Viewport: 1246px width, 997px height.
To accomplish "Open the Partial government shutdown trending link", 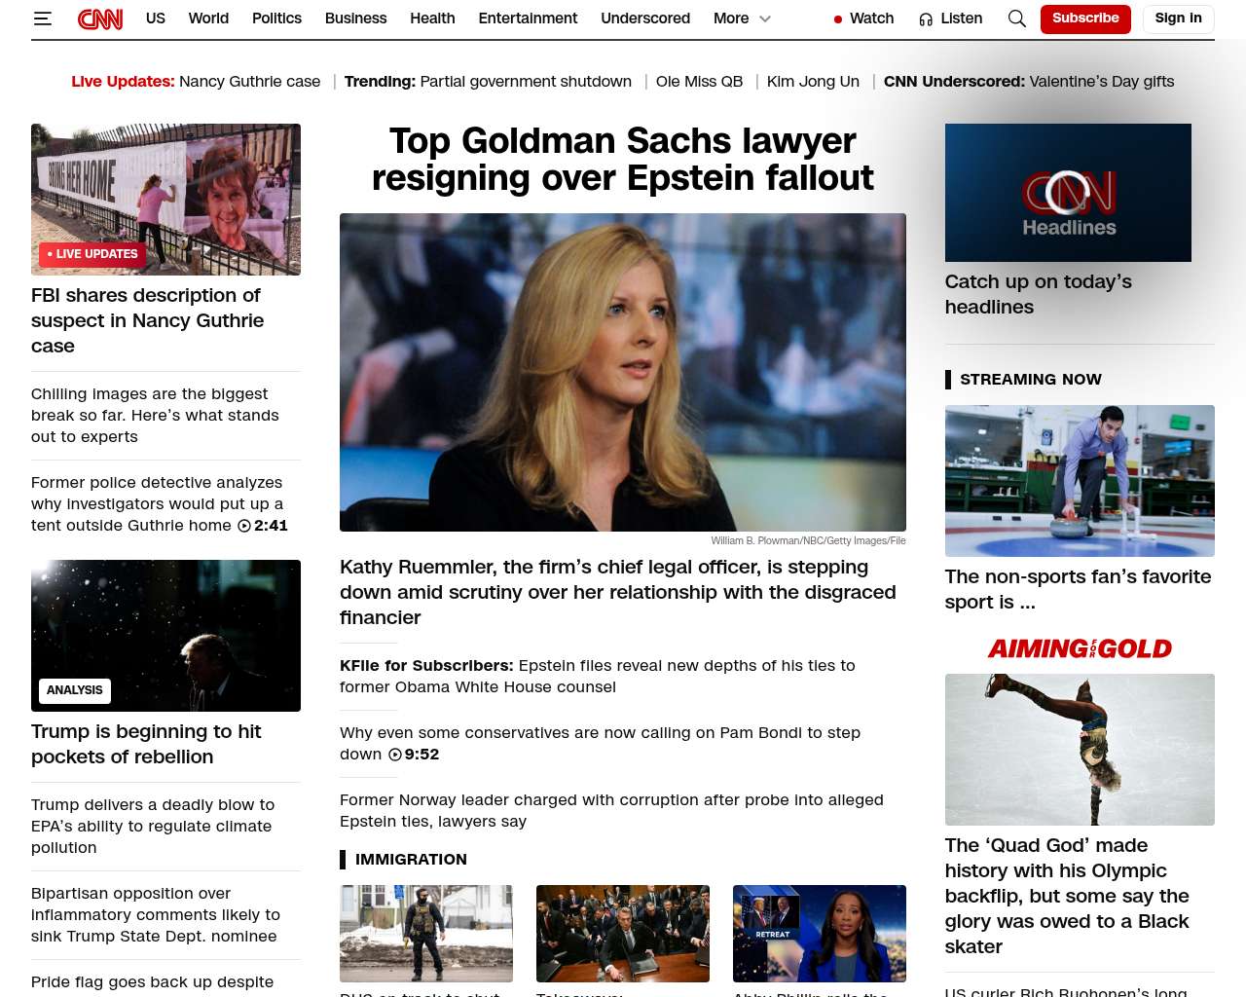I will [x=526, y=82].
